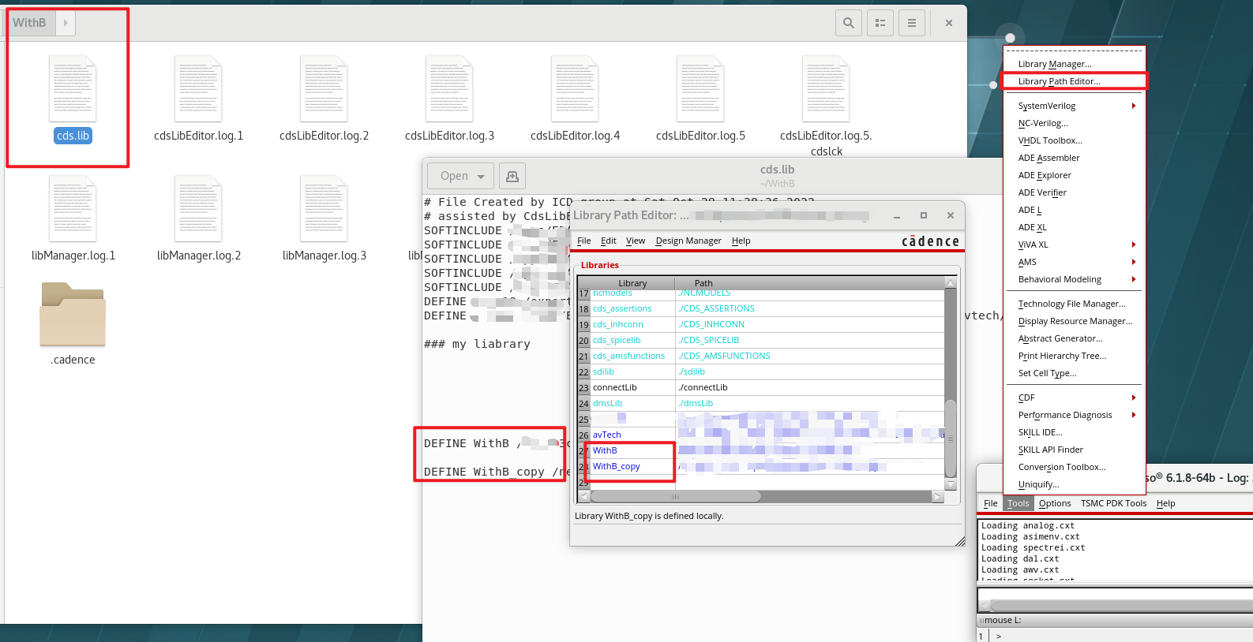Open Design Manager menu in Library Path Editor
Viewport: 1253px width, 642px height.
tap(688, 241)
